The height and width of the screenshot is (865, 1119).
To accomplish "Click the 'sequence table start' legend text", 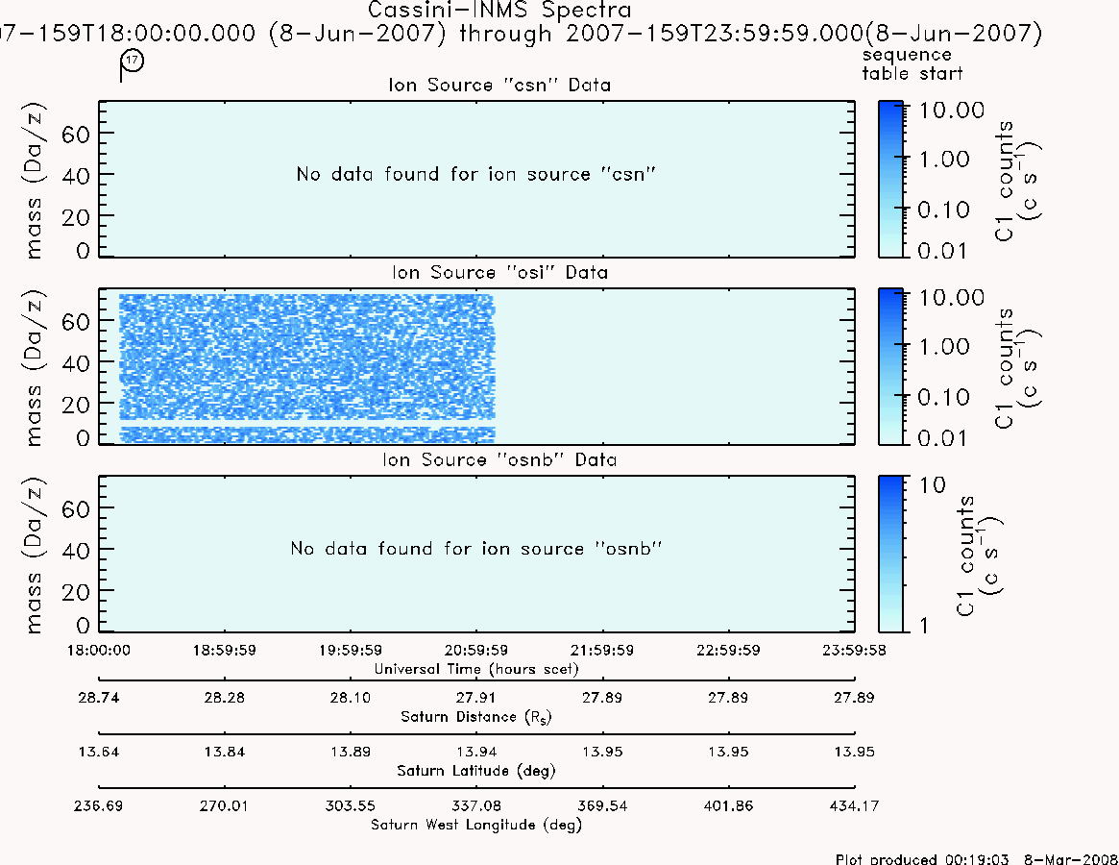I will pos(912,64).
